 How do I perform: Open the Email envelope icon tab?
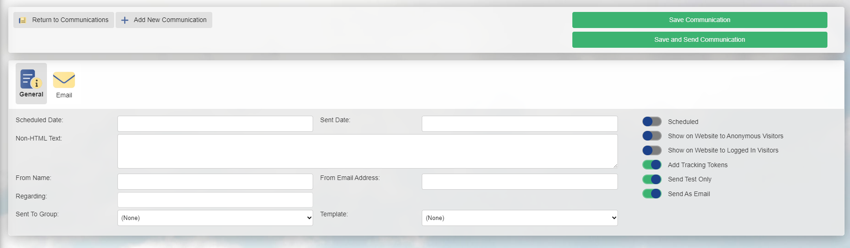64,80
